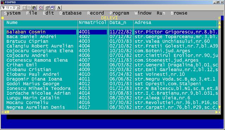Select the name Baca Daniel Andrei
This screenshot has height=130, width=225.
pos(31,37)
